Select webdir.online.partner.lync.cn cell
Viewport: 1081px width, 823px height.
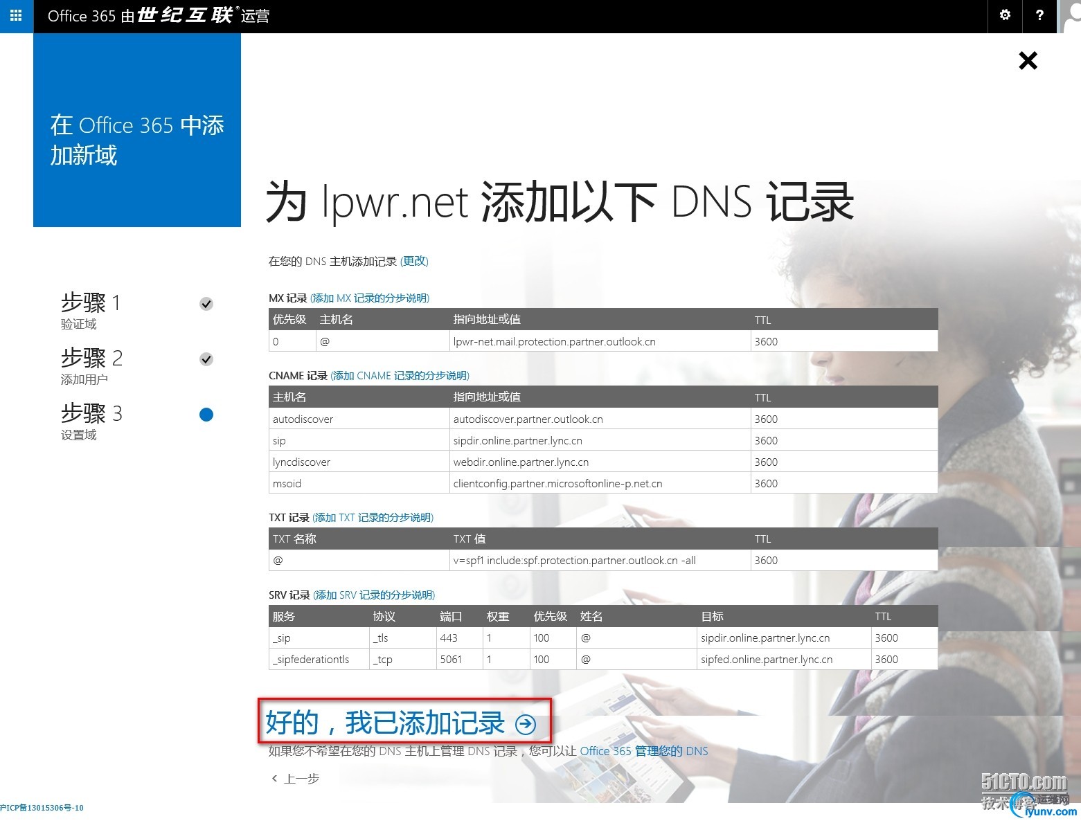(x=600, y=462)
